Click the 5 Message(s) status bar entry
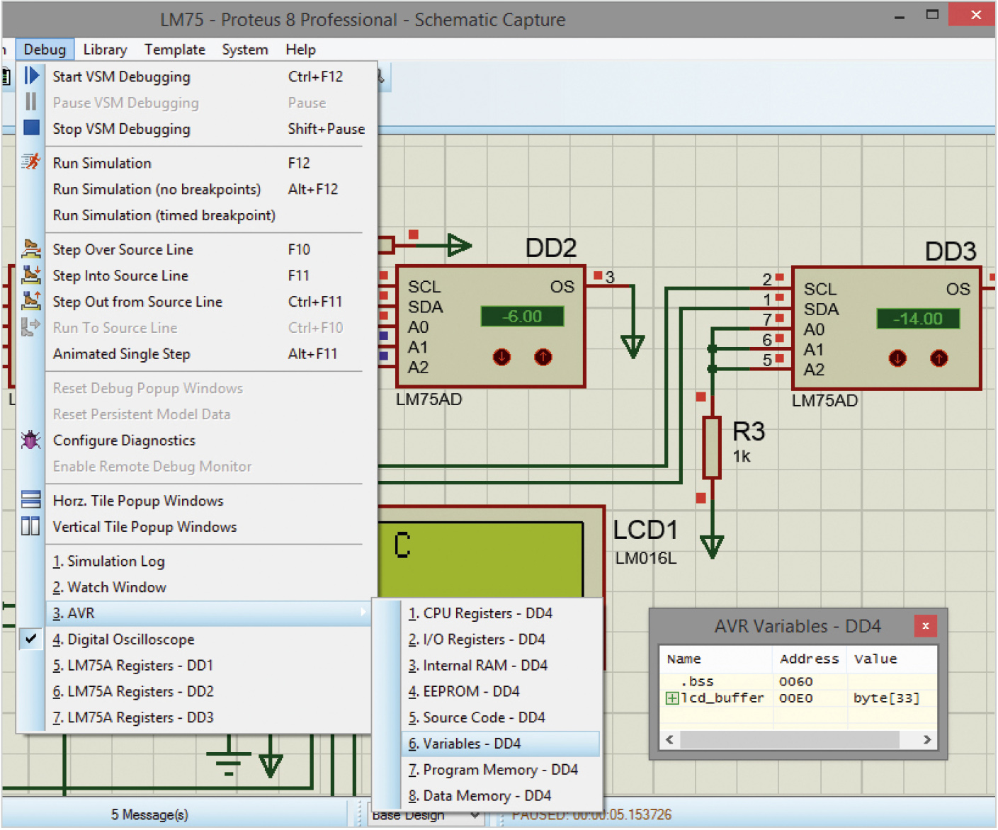This screenshot has height=830, width=998. pos(149,815)
